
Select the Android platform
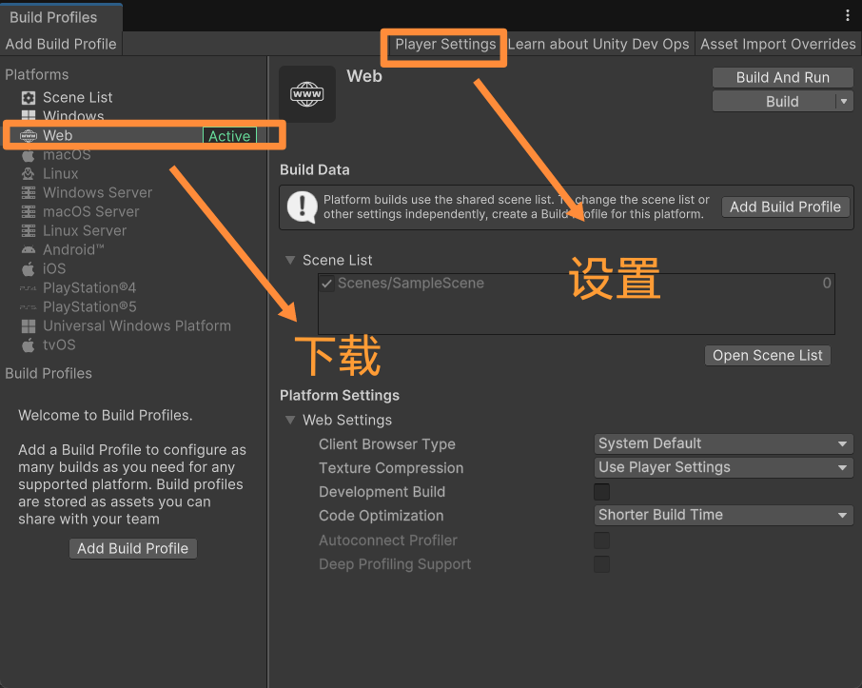click(134, 249)
